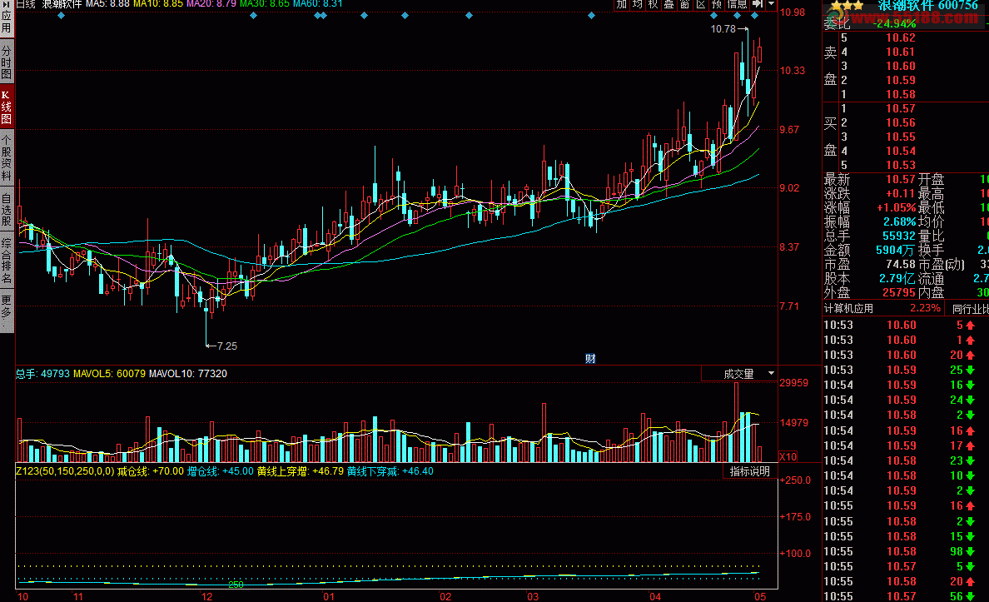Switch to 分时图 intraday chart tab

[x=7, y=62]
